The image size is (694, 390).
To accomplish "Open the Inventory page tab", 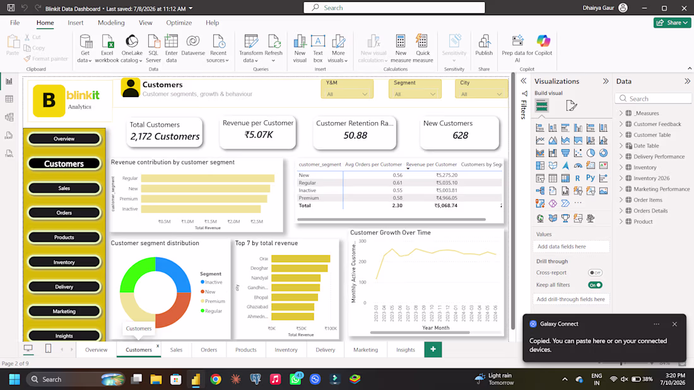I will [x=286, y=350].
